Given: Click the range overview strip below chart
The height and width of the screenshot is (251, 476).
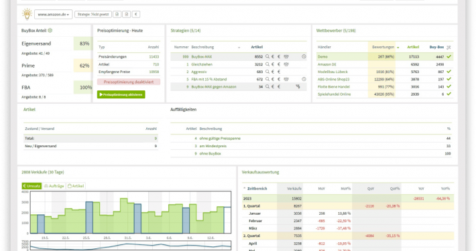Looking at the screenshot, I should [131, 245].
